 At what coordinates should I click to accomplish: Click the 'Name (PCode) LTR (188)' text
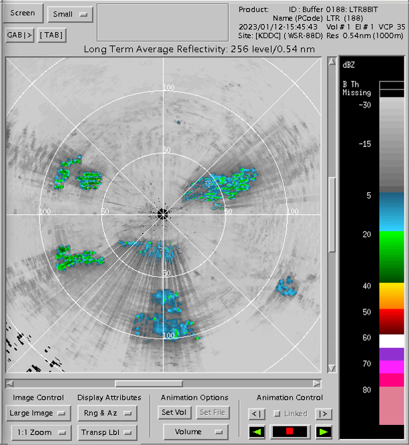click(x=318, y=19)
